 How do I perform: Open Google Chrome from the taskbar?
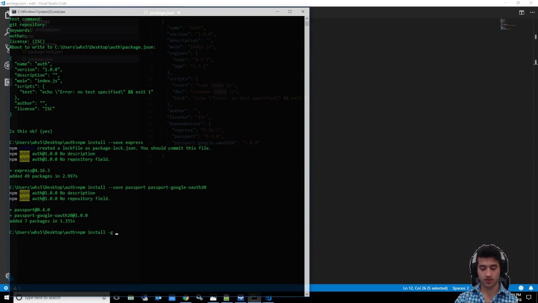(186, 298)
